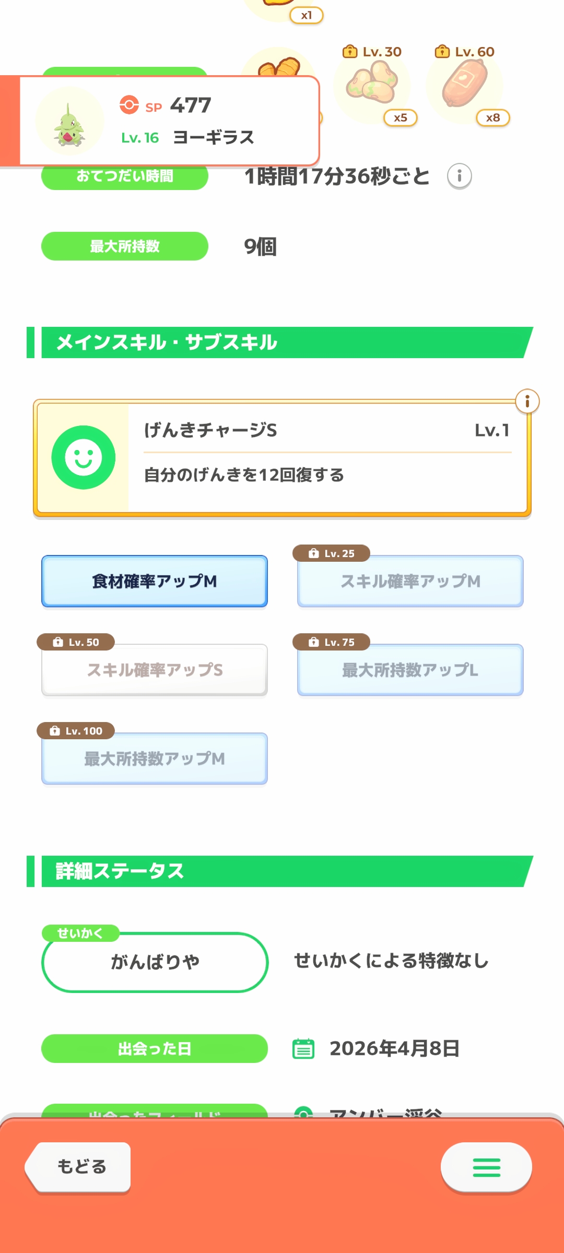Tap the Larvitar portrait thumbnail
The height and width of the screenshot is (1253, 564).
69,122
